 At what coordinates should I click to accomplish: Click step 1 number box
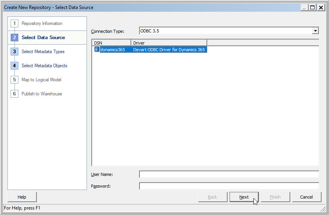click(x=14, y=23)
